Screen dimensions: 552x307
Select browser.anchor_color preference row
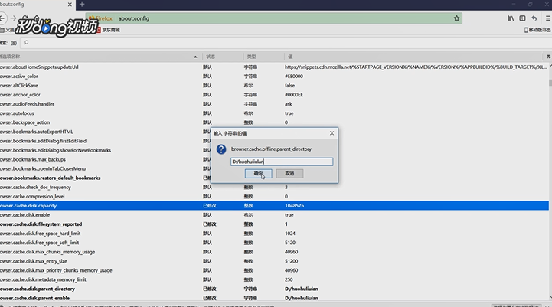click(x=274, y=95)
